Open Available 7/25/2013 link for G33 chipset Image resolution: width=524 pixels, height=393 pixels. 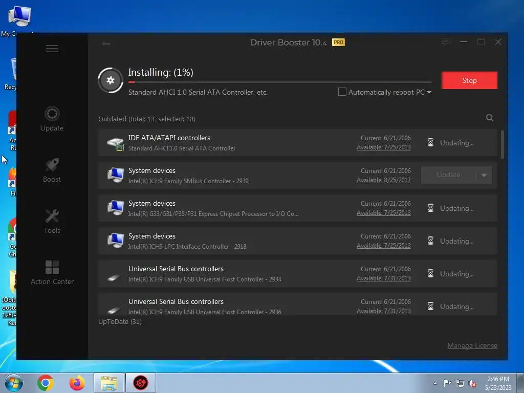point(384,213)
